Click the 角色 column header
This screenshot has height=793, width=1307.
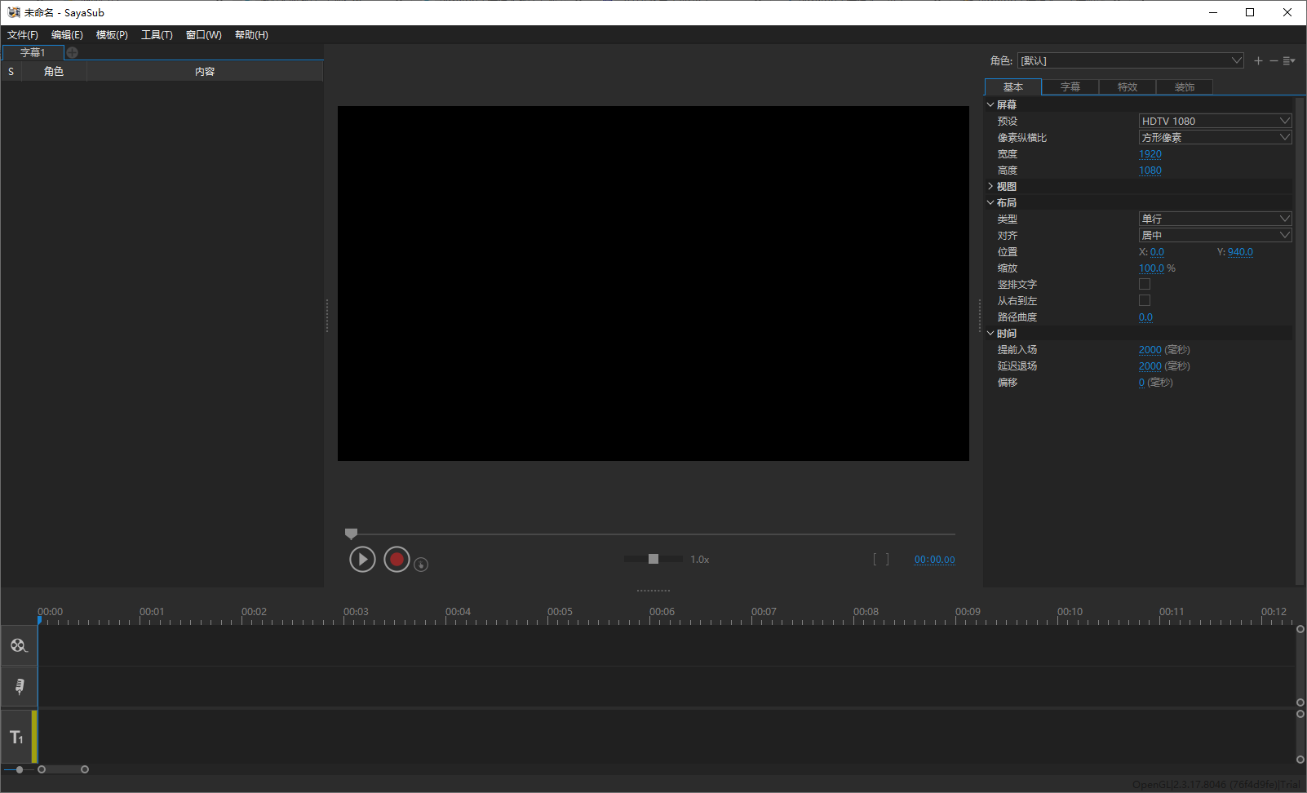54,72
